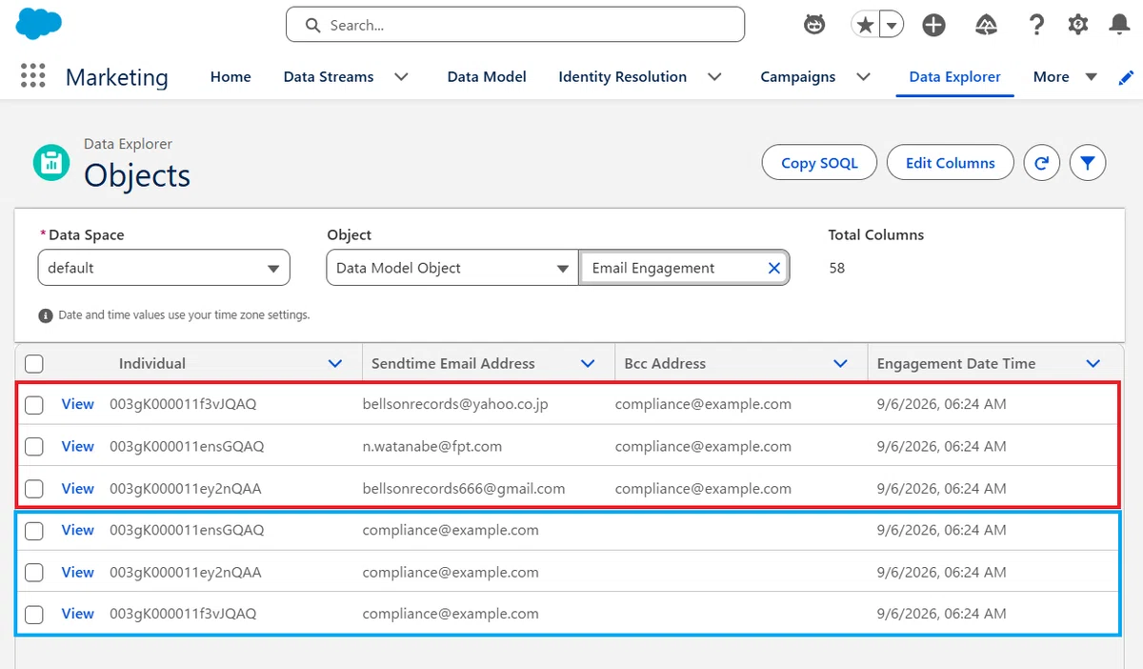
Task: Click the Salesforce cloud logo
Action: (x=39, y=23)
